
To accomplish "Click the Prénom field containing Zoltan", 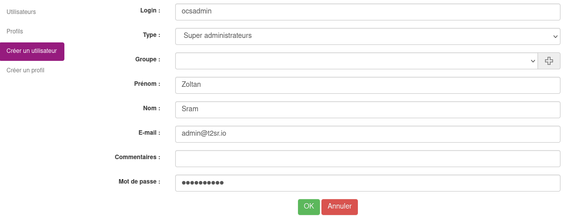I will [x=367, y=85].
